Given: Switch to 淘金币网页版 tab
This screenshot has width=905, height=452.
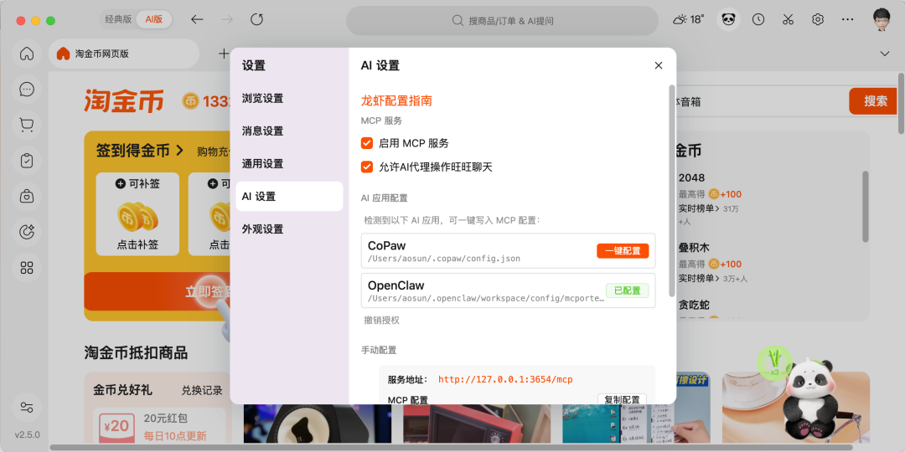Looking at the screenshot, I should [123, 54].
